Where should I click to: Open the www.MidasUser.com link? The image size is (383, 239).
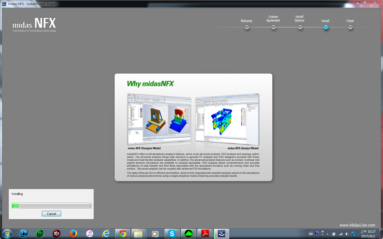pos(357,225)
